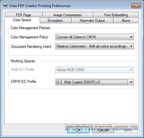Click the Document Rendering Intent label
Viewport: 144px width, 138px height.
click(31, 47)
